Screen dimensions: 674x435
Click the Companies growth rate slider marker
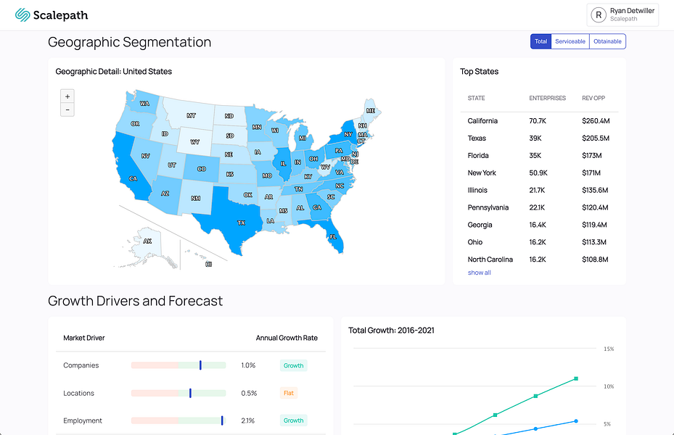pos(200,365)
